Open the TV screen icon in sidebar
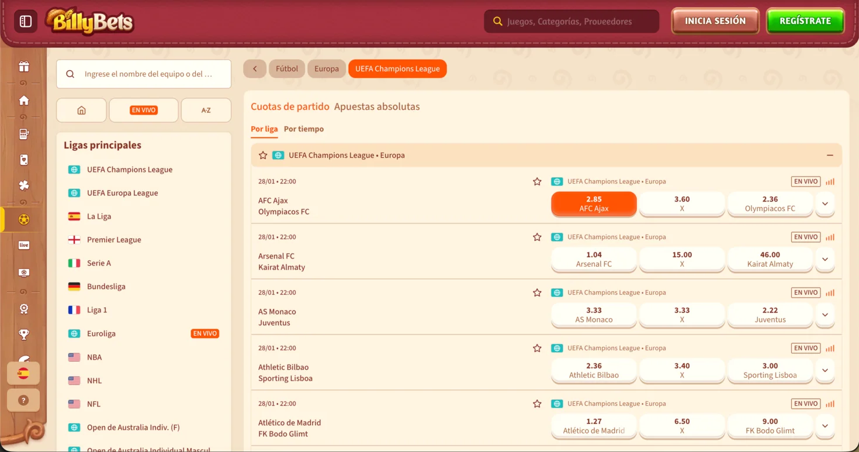Viewport: 859px width, 452px height. pos(24,272)
